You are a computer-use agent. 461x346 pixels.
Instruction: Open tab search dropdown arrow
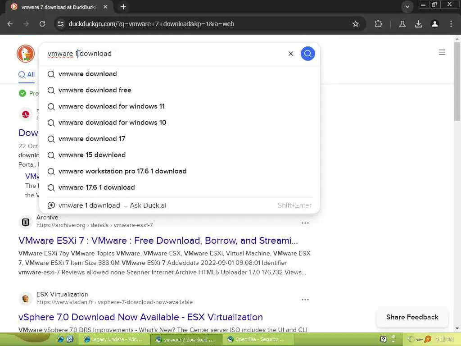coord(407,6)
